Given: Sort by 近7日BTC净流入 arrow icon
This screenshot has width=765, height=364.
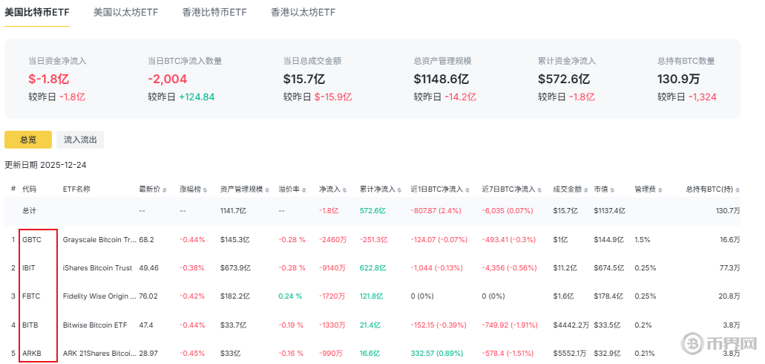Looking at the screenshot, I should click(x=540, y=189).
